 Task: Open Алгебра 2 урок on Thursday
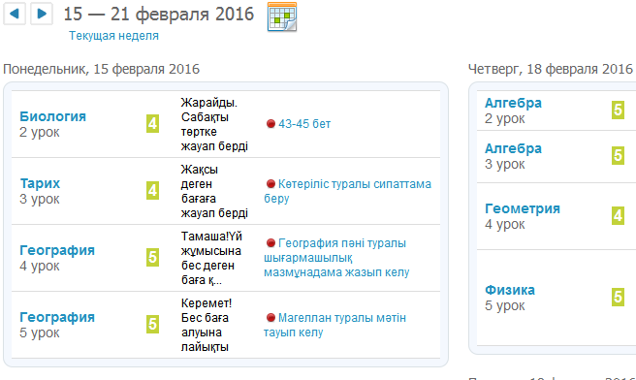click(513, 103)
